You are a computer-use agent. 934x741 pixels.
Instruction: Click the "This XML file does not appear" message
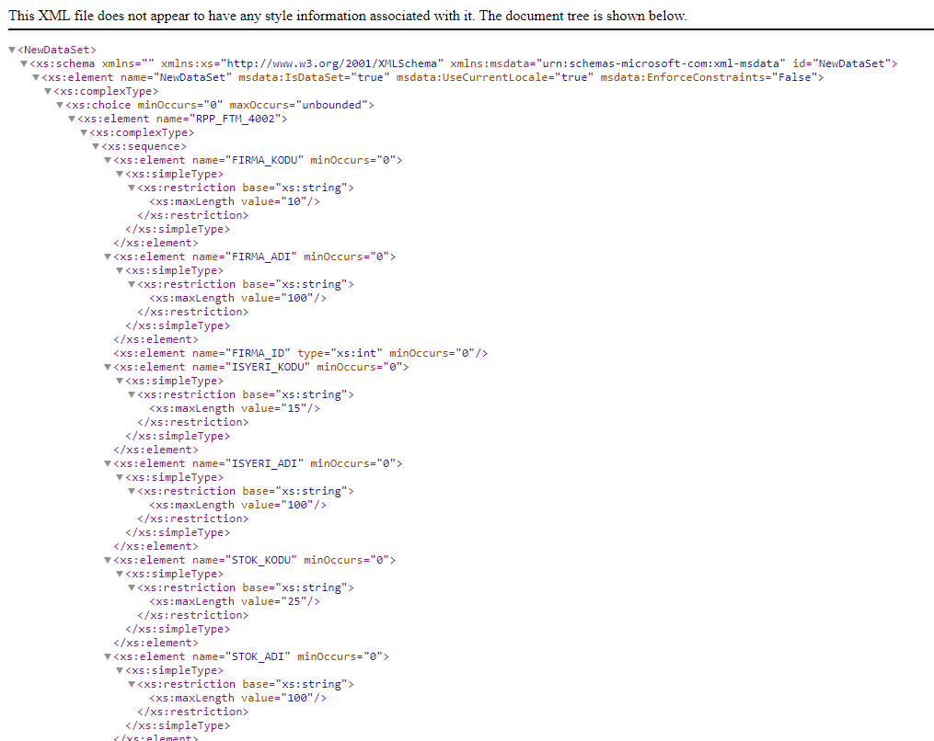pyautogui.click(x=347, y=16)
